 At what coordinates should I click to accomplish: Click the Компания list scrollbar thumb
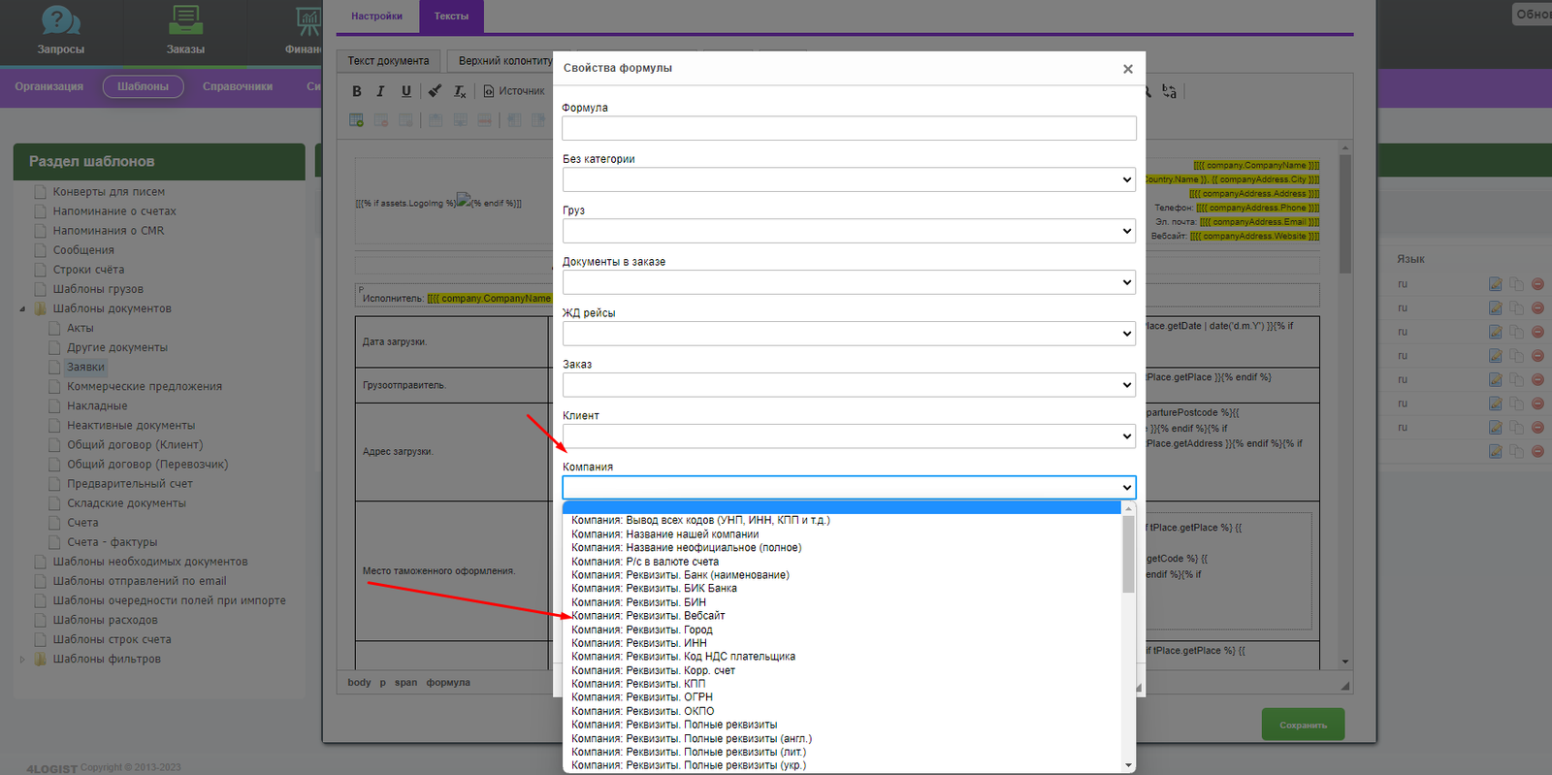point(1128,554)
